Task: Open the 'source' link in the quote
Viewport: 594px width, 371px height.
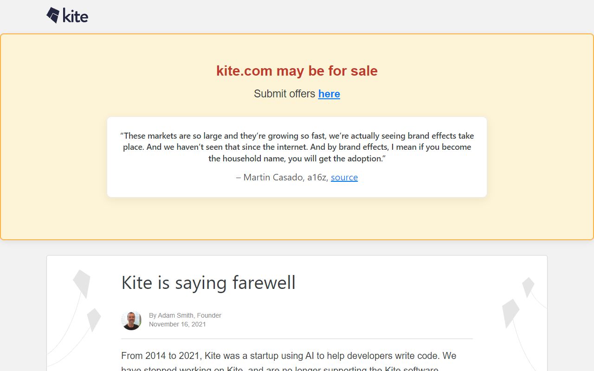Action: click(344, 177)
